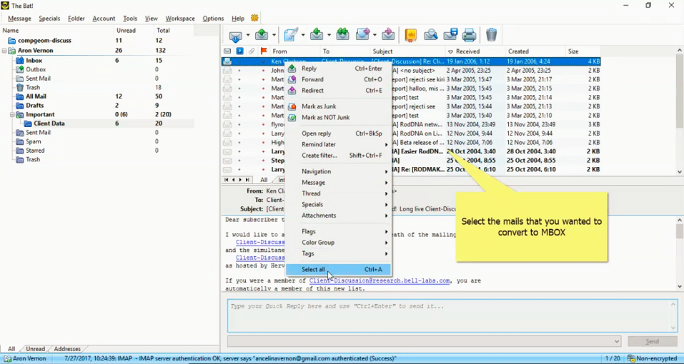
Task: Open the Address book toolbar icon
Action: tap(410, 35)
